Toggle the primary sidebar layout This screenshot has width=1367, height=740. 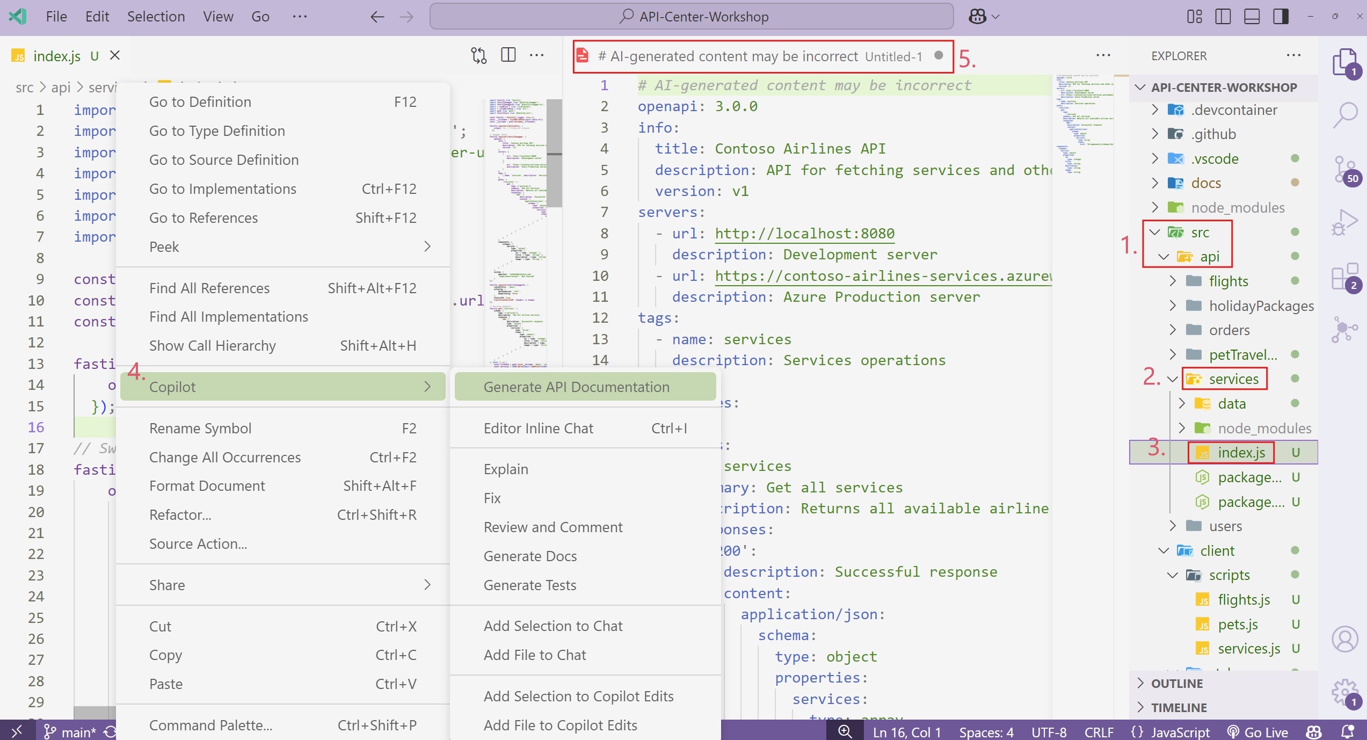point(1223,17)
